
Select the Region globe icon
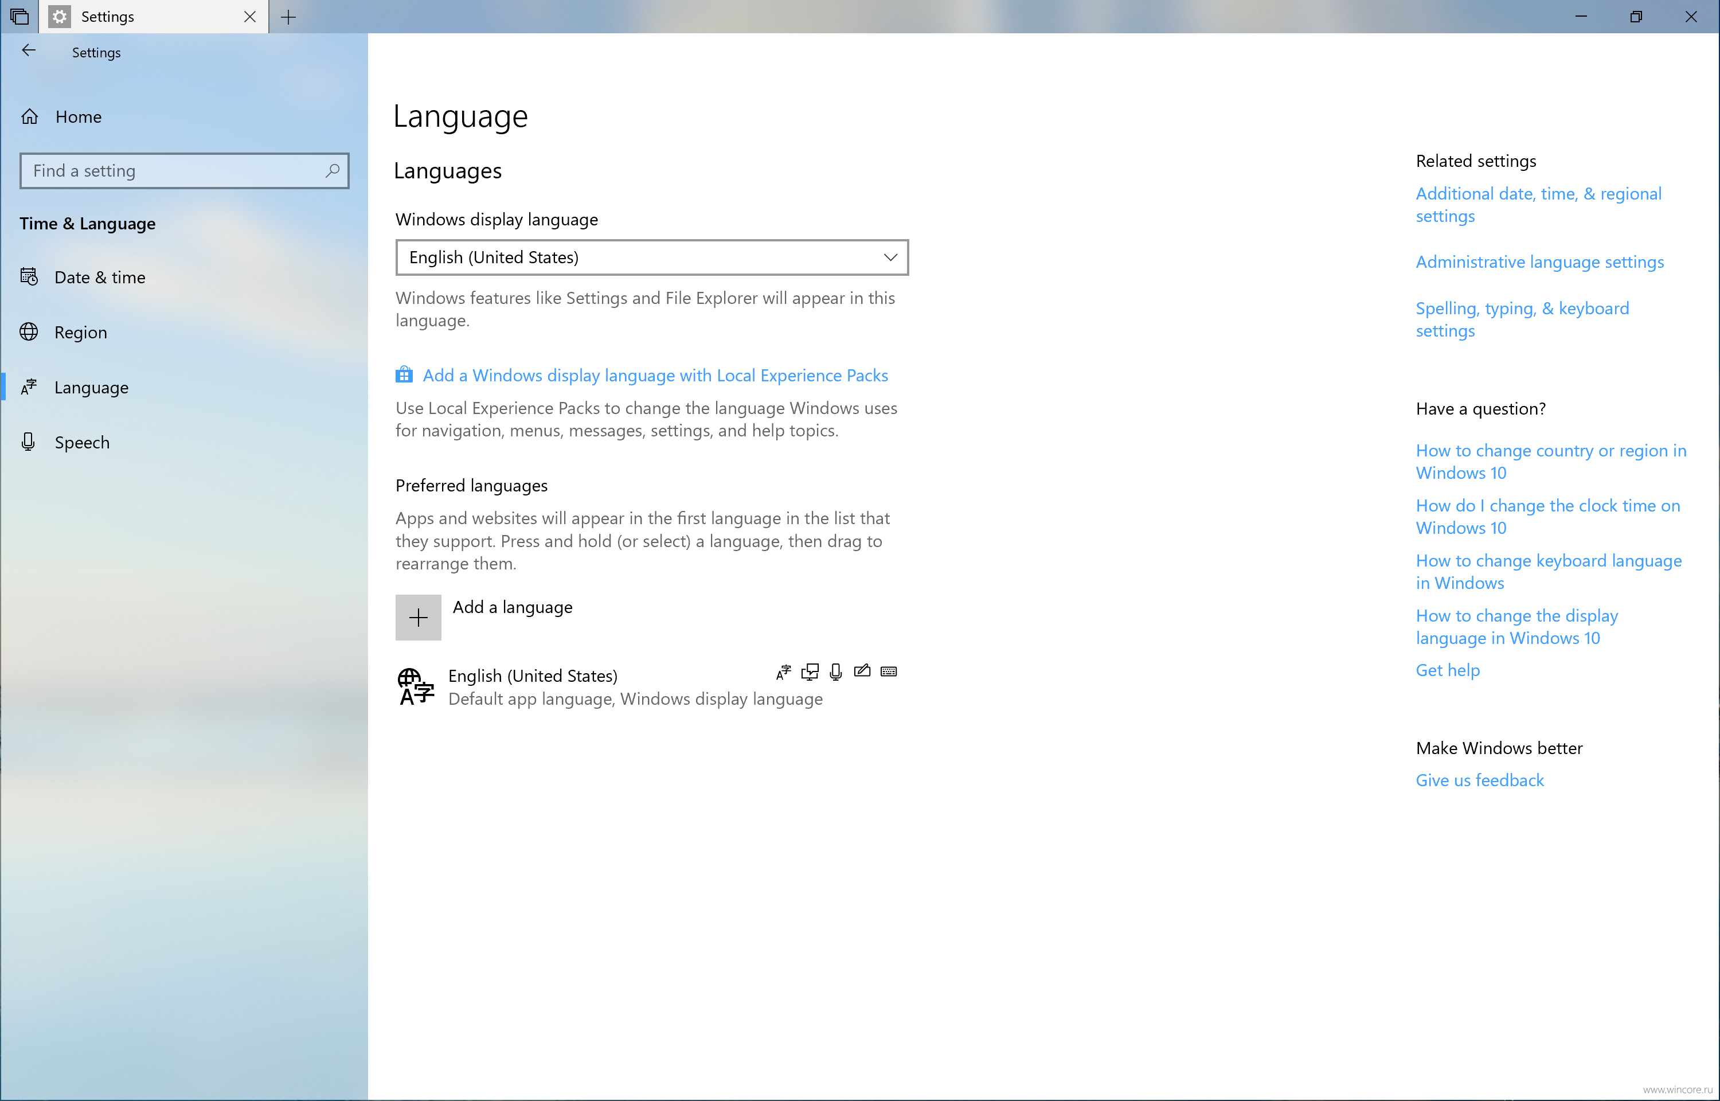click(29, 331)
